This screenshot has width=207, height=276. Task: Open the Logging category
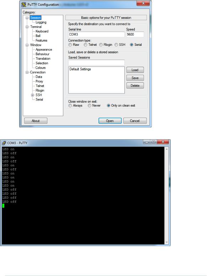(41, 22)
